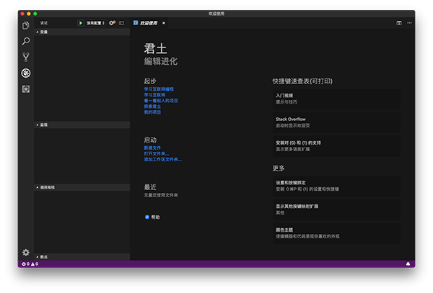
Task: Open the Extensions icon in activity bar
Action: click(26, 89)
